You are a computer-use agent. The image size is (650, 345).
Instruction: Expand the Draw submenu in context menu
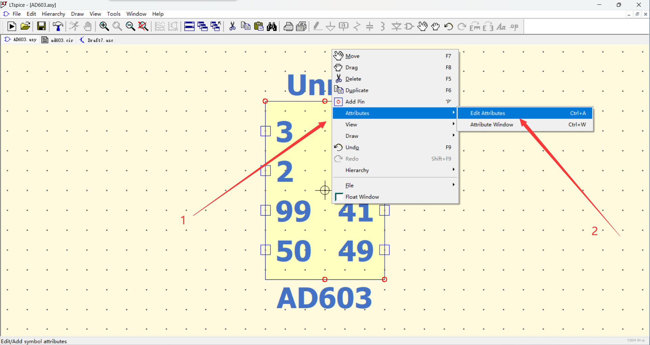395,136
